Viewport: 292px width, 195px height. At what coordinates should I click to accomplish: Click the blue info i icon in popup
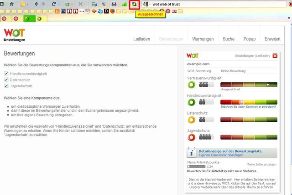(191, 153)
